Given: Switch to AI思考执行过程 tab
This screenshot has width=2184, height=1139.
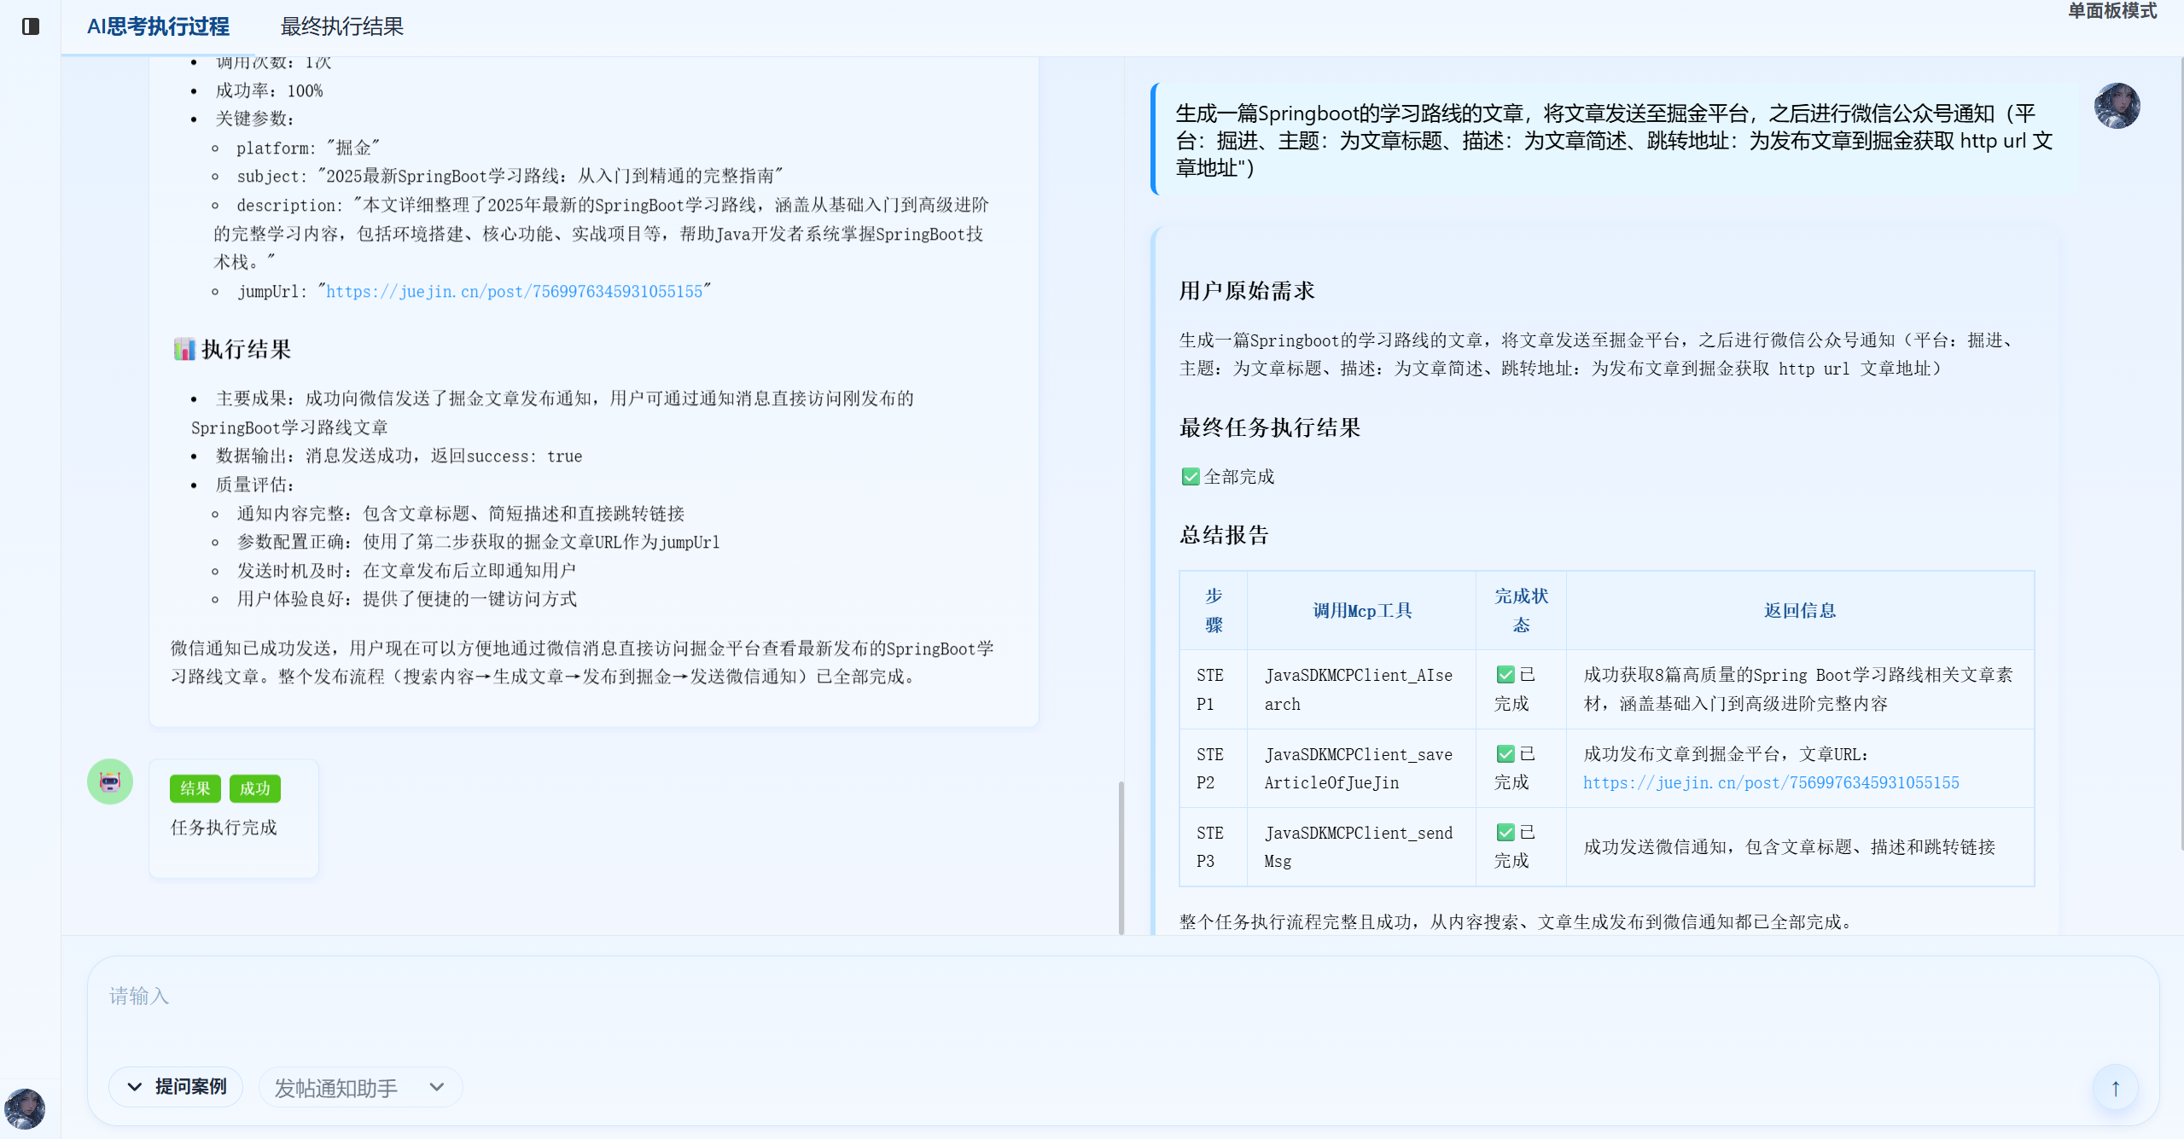Looking at the screenshot, I should coord(158,26).
